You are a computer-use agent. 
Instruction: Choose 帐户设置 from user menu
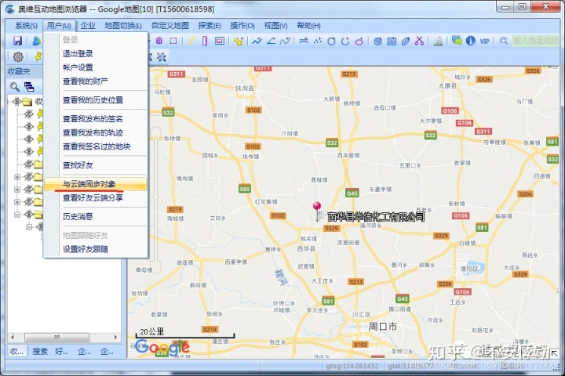(96, 67)
